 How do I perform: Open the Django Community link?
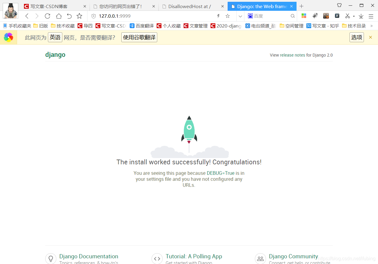pos(294,257)
